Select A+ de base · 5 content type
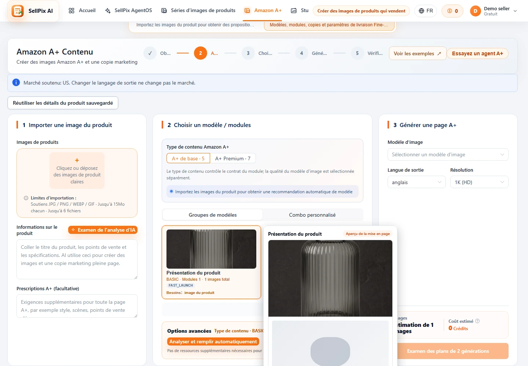The image size is (528, 366). pos(188,158)
